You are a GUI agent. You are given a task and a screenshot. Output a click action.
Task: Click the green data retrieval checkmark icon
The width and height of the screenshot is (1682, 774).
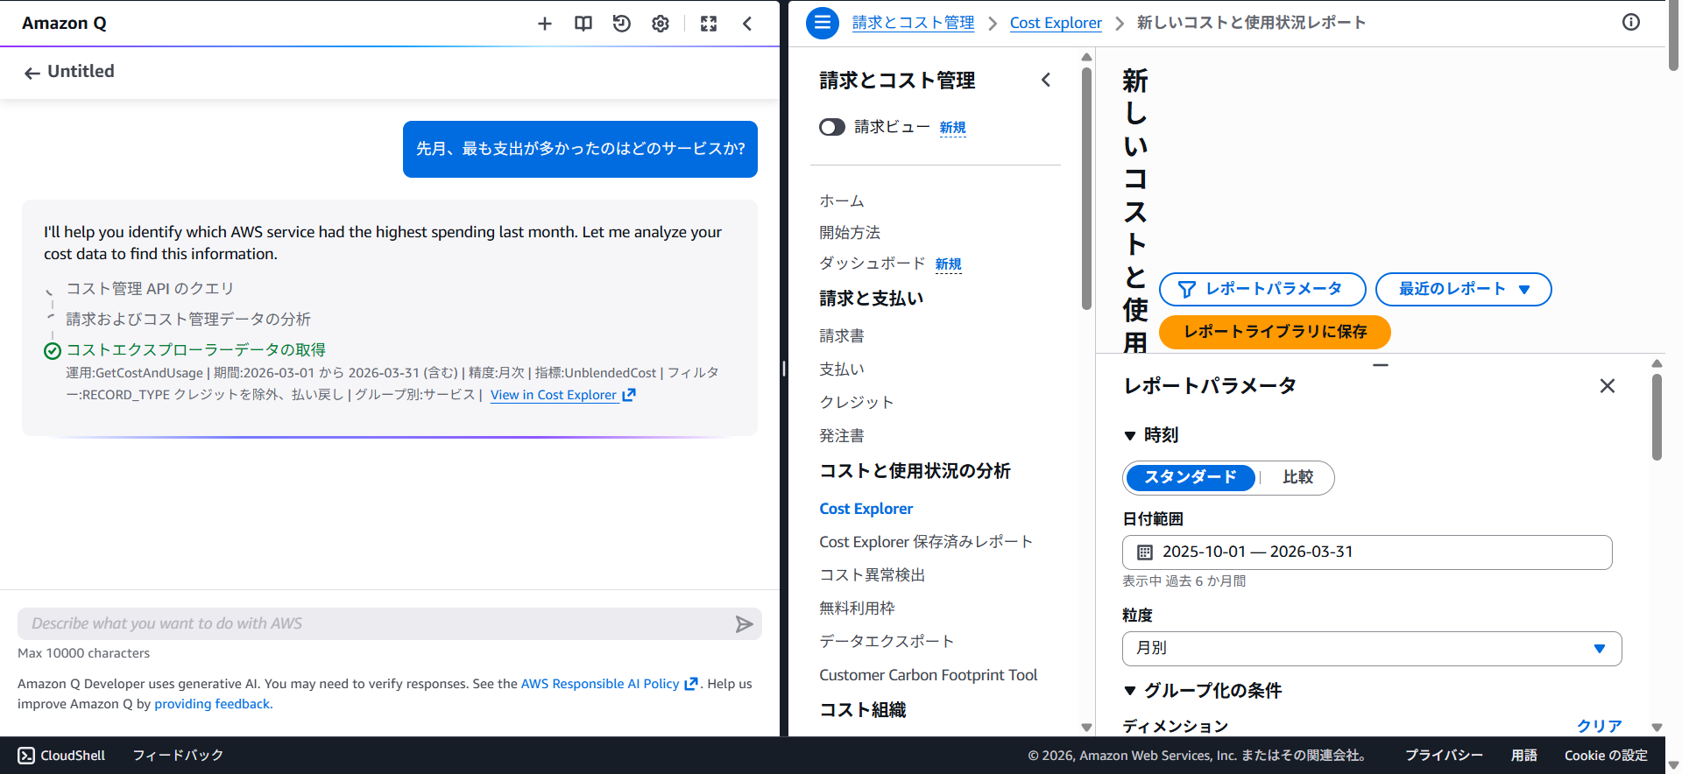pyautogui.click(x=53, y=351)
